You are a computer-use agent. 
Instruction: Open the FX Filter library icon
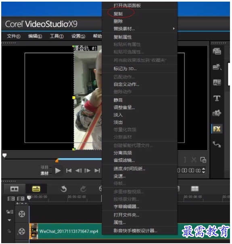pos(217,129)
